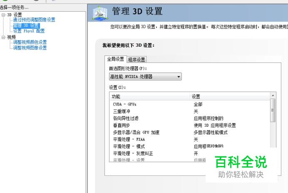Click 使用 3D 应用程序设置 value
This screenshot has width=288, height=193.
point(215,125)
